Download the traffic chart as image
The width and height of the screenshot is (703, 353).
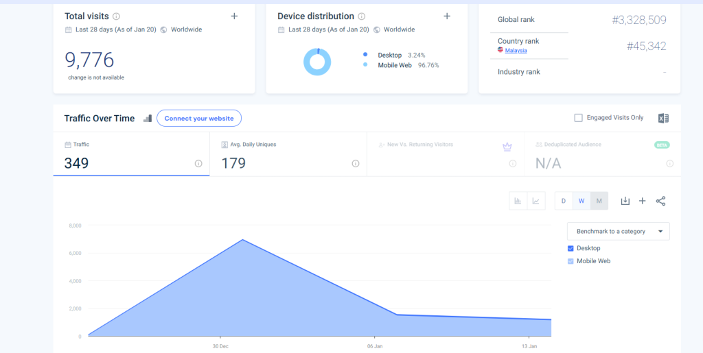[x=625, y=201]
